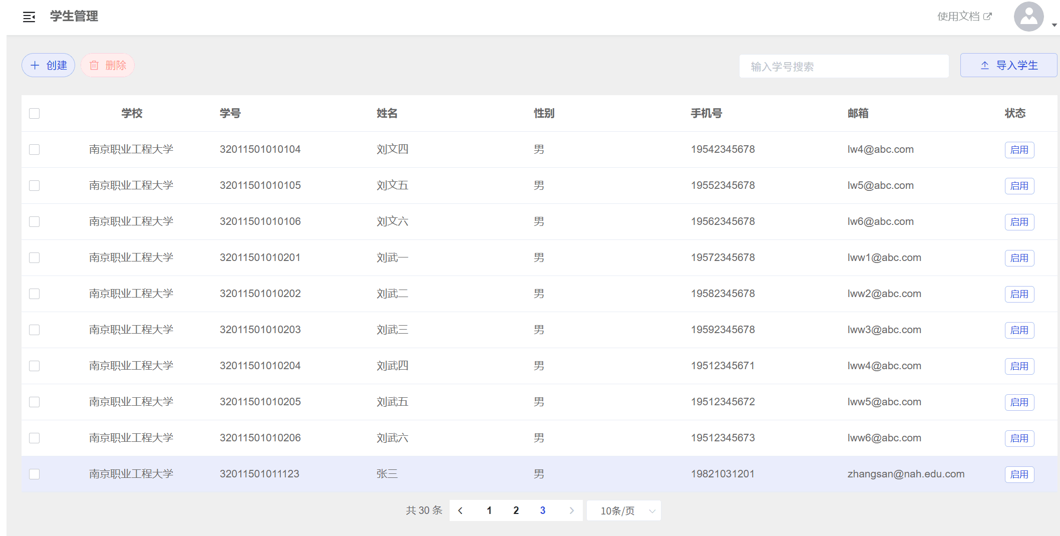Click 启用 status tag for 刘武六

[x=1019, y=438]
